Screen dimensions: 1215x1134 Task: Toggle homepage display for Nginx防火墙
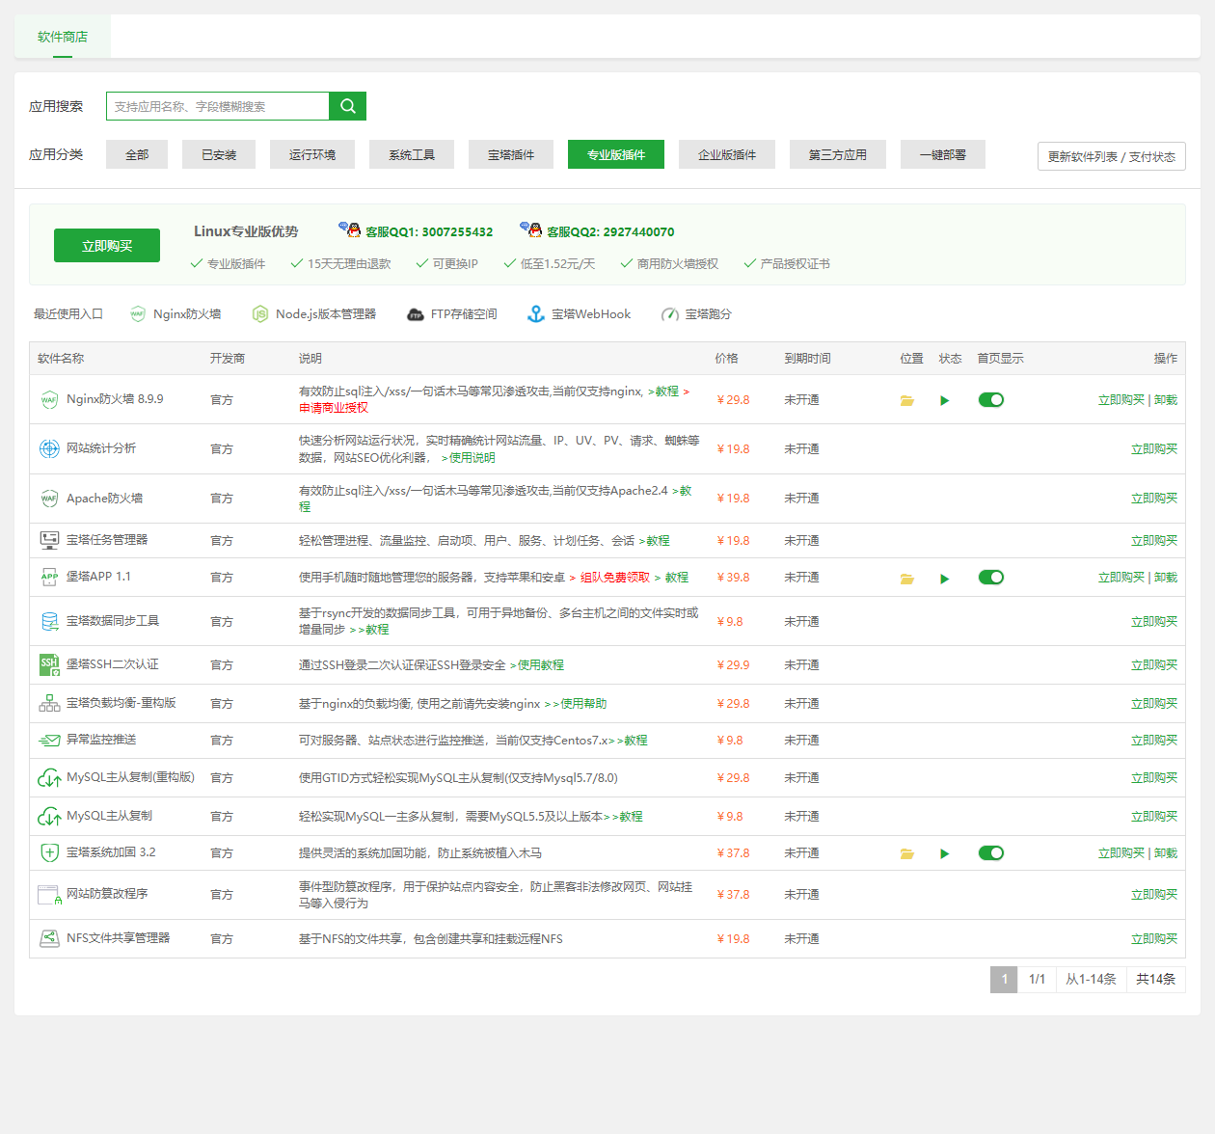(x=990, y=400)
